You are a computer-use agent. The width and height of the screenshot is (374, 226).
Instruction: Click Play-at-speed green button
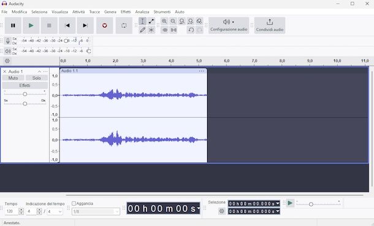[x=290, y=203]
